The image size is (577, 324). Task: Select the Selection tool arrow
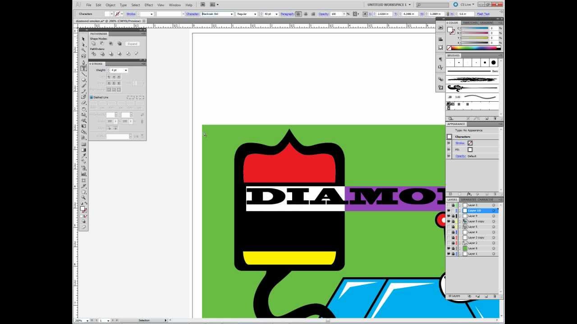pos(83,39)
